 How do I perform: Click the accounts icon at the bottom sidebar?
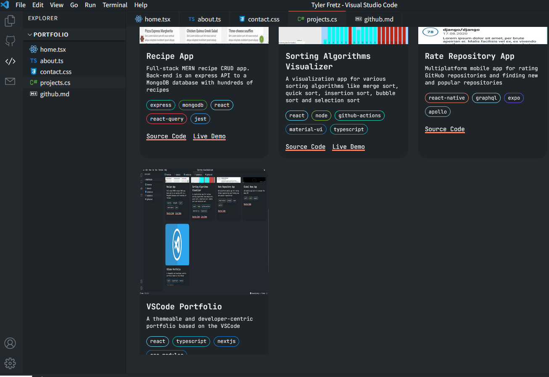coord(10,343)
